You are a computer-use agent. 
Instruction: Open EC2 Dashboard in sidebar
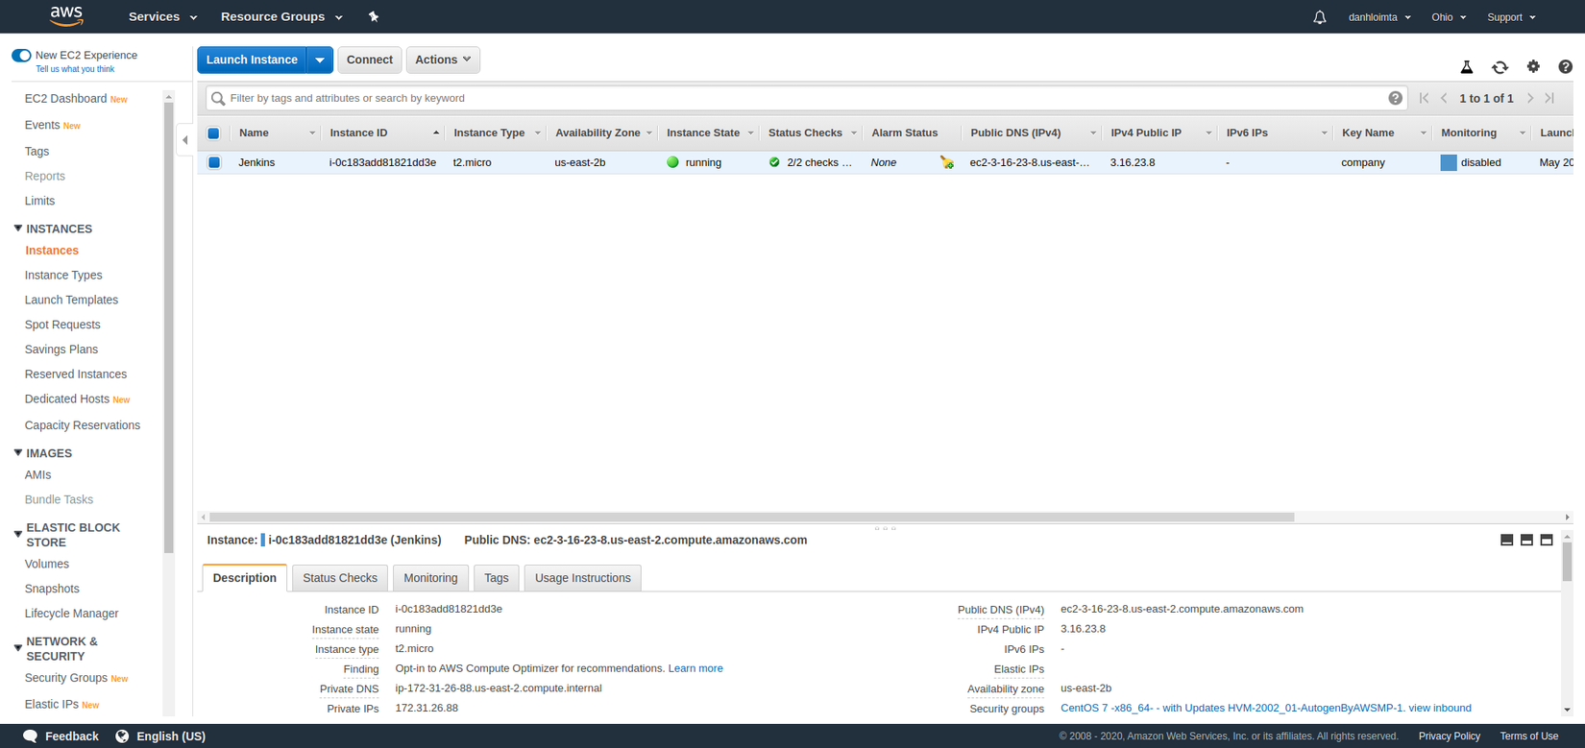tap(65, 99)
